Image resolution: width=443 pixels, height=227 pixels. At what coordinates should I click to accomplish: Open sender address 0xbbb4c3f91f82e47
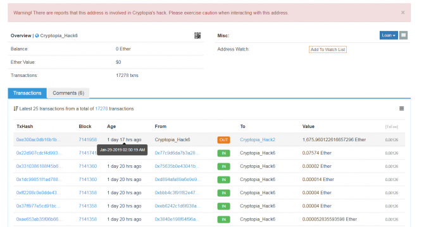177,193
